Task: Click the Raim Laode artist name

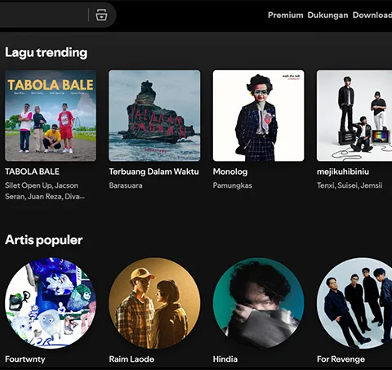Action: 131,359
